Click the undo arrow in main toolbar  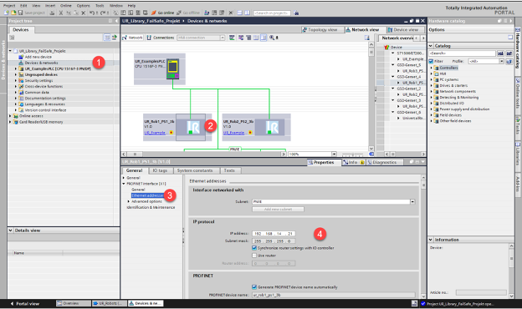coord(92,13)
